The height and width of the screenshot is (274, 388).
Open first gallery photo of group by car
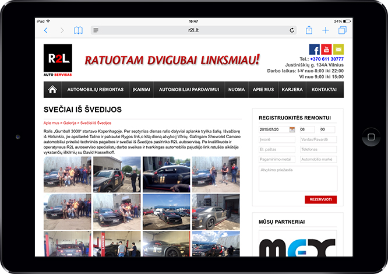point(68,174)
